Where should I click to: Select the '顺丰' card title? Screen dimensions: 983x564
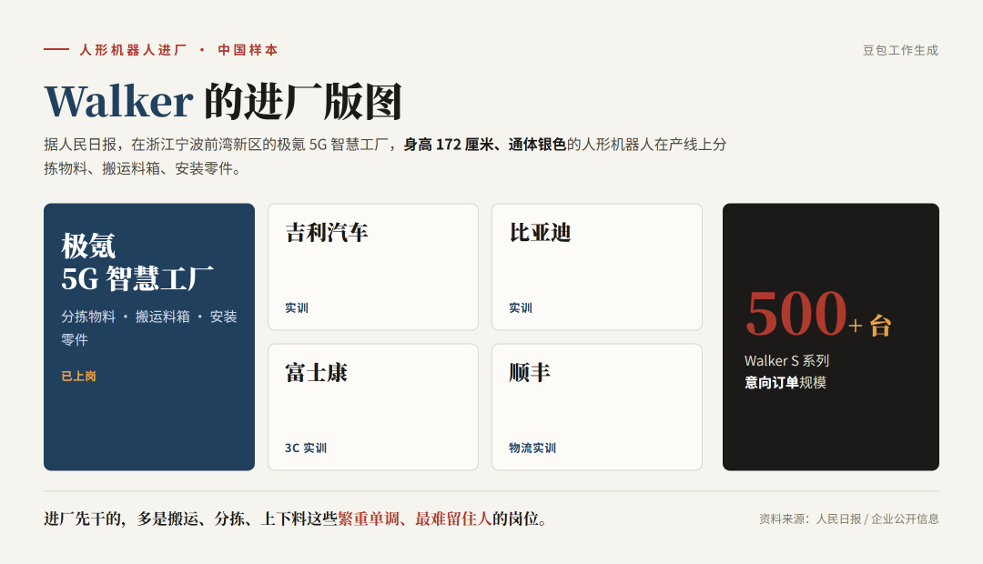click(530, 373)
